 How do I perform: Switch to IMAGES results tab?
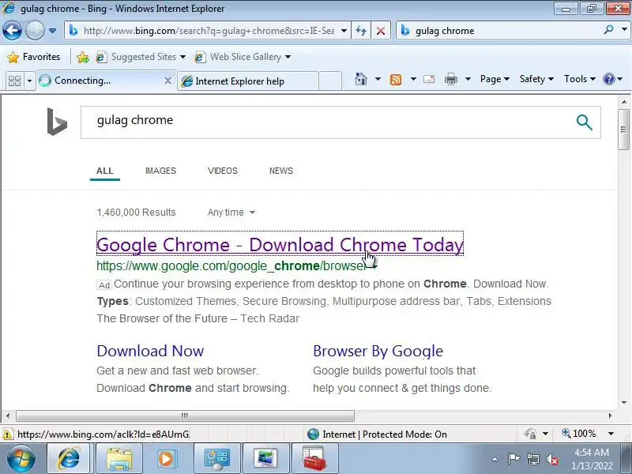click(160, 171)
